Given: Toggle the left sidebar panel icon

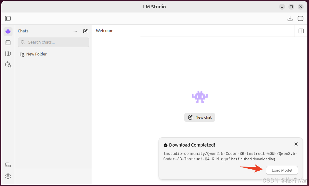Looking at the screenshot, I should 8,19.
